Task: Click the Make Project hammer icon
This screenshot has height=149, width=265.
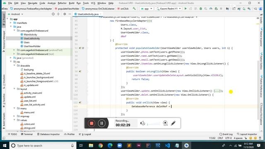Action: pyautogui.click(x=134, y=8)
